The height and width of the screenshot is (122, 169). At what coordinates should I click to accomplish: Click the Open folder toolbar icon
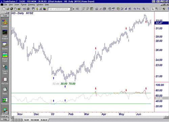(x=8, y=9)
